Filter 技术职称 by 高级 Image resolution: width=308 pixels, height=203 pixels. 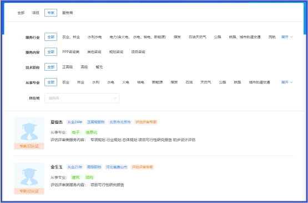click(x=84, y=67)
